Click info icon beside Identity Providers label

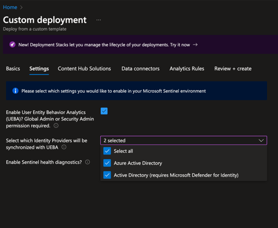pyautogui.click(x=64, y=147)
